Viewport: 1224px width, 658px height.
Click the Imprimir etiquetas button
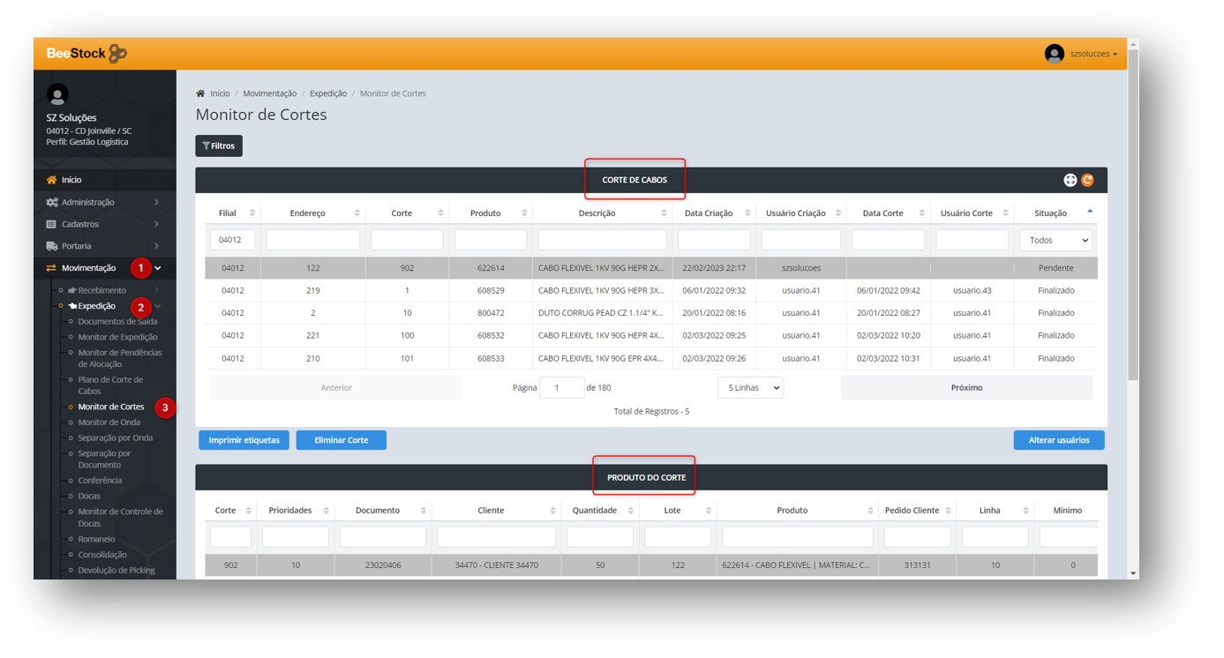(244, 440)
